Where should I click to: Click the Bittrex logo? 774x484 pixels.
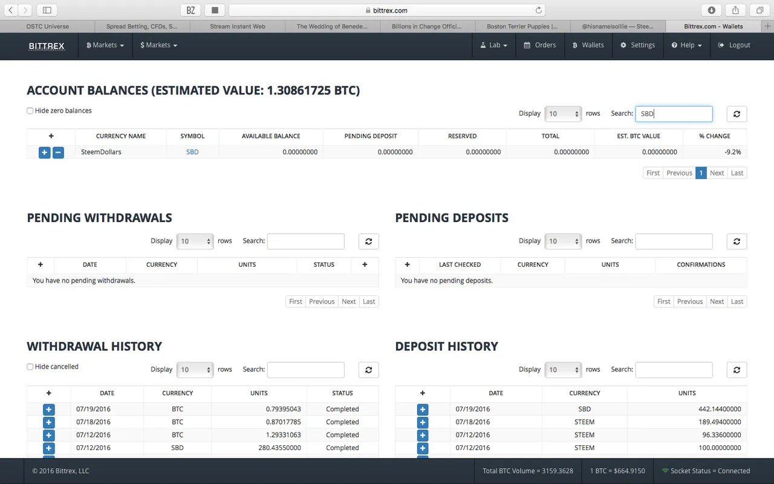click(47, 45)
